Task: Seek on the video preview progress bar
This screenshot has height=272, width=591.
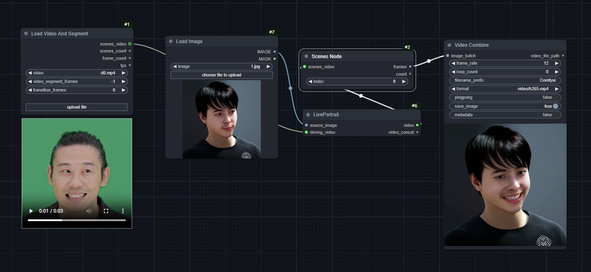Action: (x=77, y=220)
